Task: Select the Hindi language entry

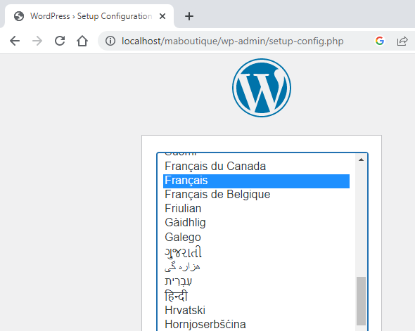Action: point(257,296)
